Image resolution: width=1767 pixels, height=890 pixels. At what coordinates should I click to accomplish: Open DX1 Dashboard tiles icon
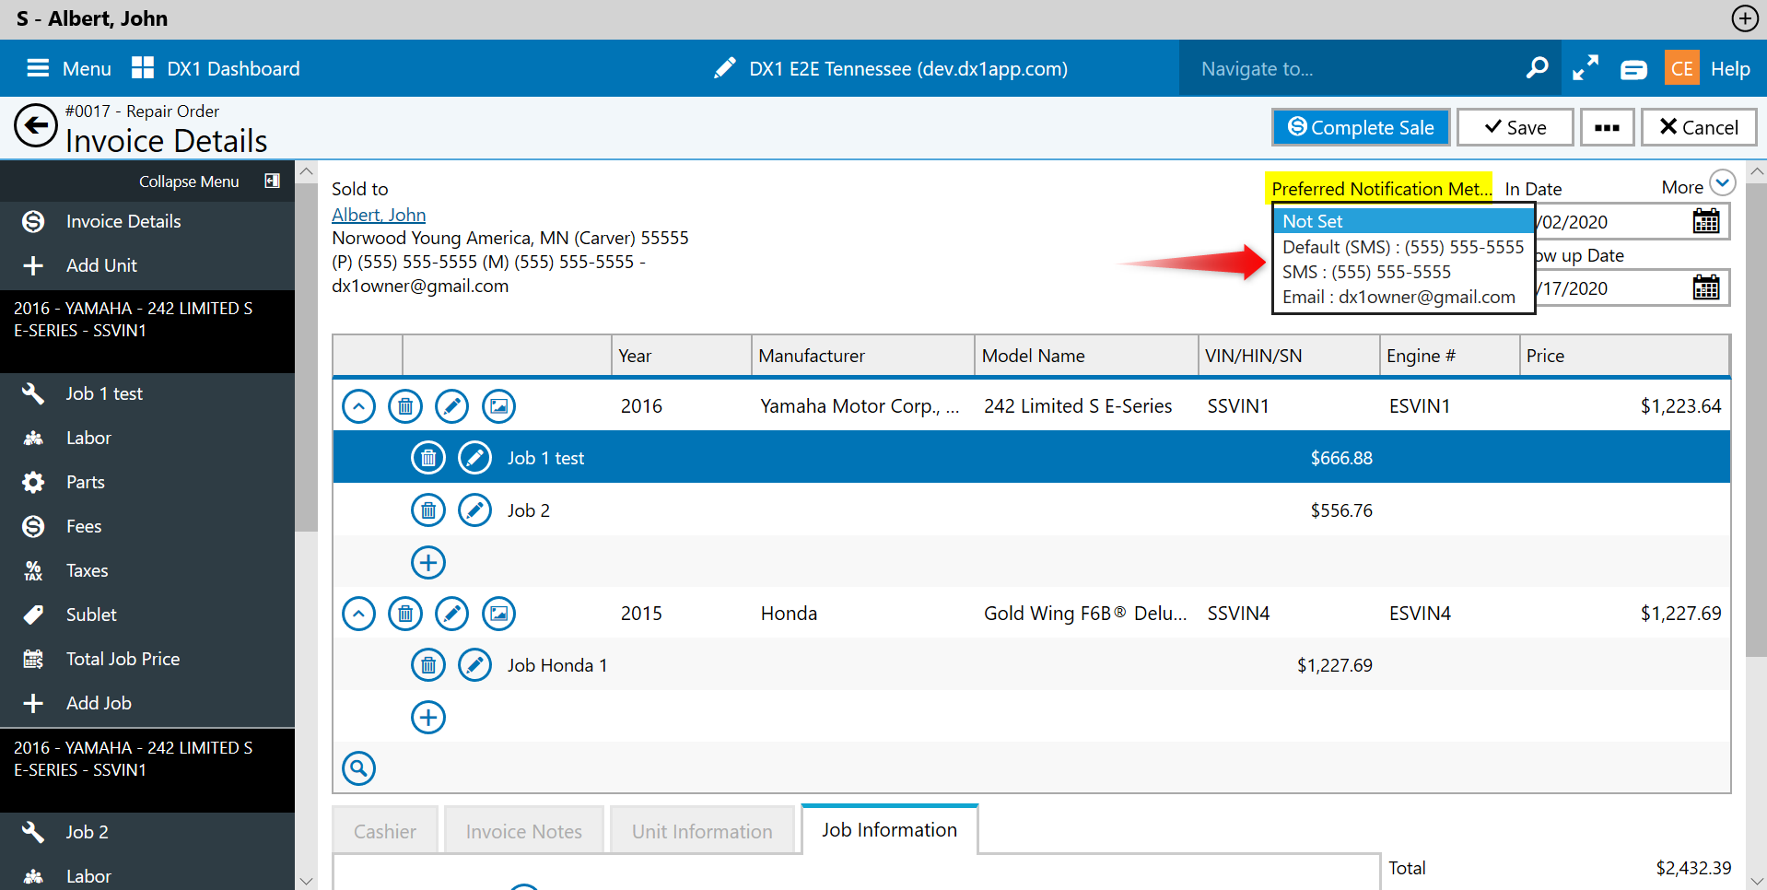pyautogui.click(x=143, y=67)
